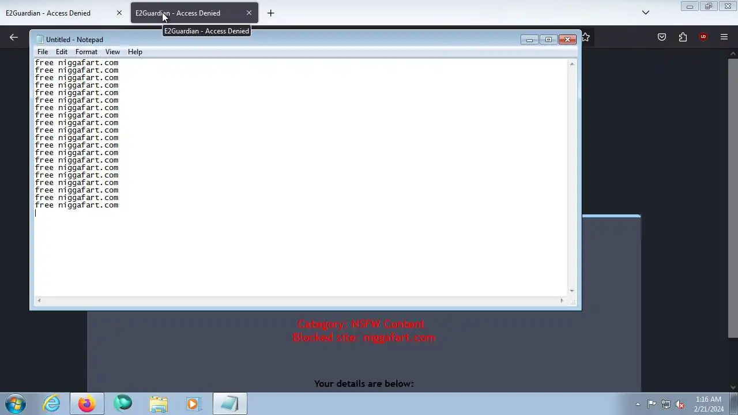Open the Help menu in Notepad
The height and width of the screenshot is (415, 738).
[x=135, y=52]
